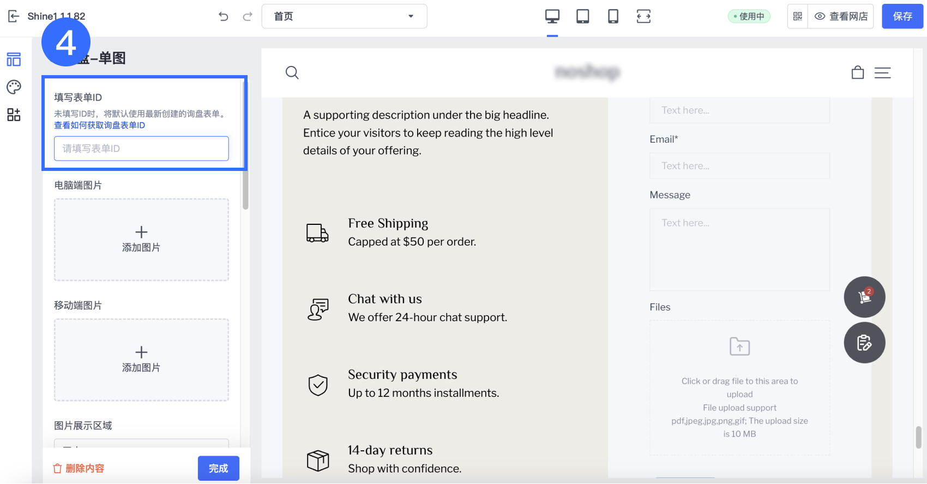The width and height of the screenshot is (927, 484).
Task: Click the preview page scrollbar
Action: click(x=919, y=437)
